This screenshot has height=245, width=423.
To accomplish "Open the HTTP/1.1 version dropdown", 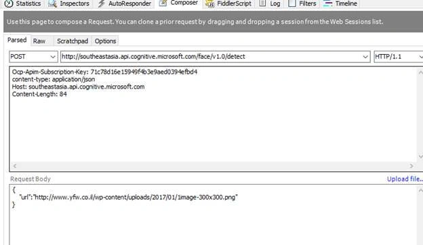I will pyautogui.click(x=399, y=57).
